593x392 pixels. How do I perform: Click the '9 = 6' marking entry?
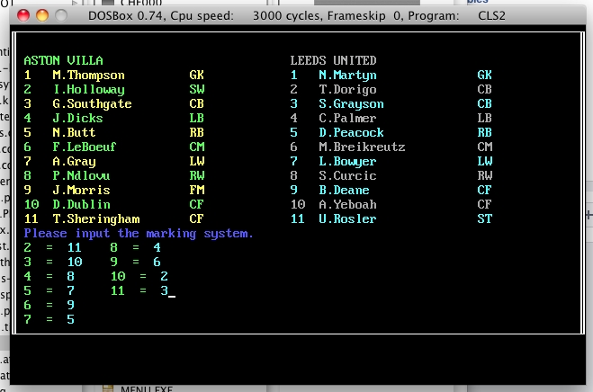pos(135,262)
